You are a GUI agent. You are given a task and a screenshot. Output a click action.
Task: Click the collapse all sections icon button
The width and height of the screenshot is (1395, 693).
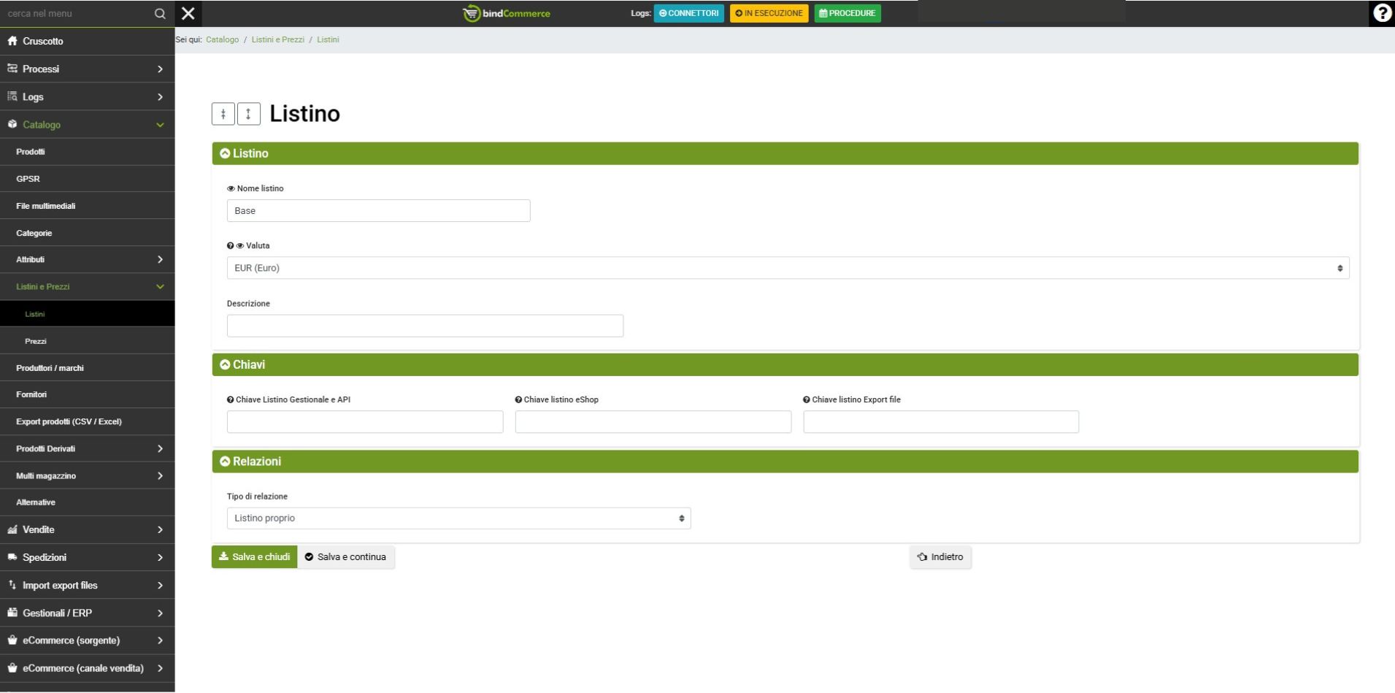point(223,114)
